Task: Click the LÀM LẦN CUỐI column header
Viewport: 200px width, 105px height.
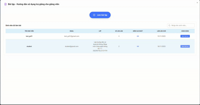Action: coord(161,31)
